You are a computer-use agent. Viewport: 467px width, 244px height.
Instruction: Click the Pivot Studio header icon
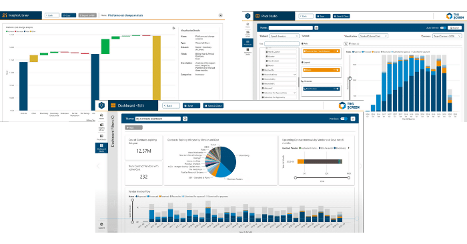click(x=258, y=16)
